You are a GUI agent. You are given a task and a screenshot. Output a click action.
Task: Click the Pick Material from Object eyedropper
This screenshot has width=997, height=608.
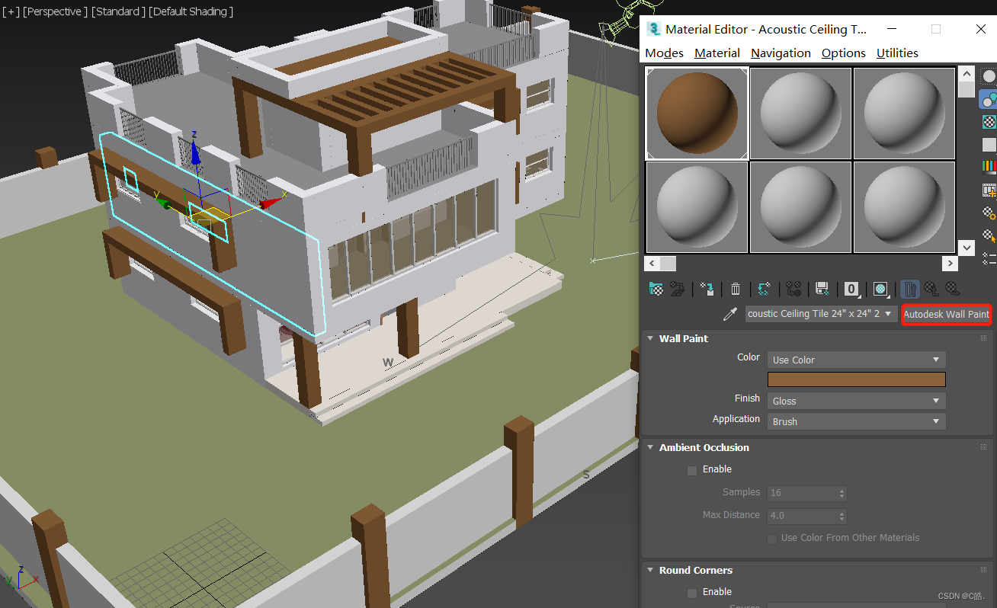(729, 314)
